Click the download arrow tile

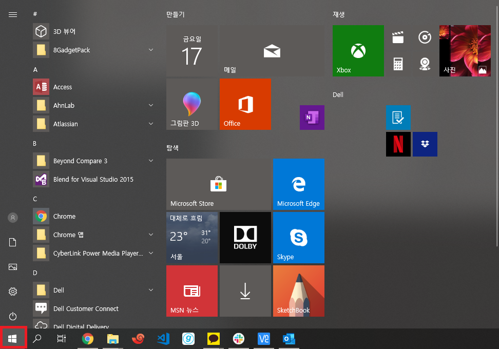point(245,291)
